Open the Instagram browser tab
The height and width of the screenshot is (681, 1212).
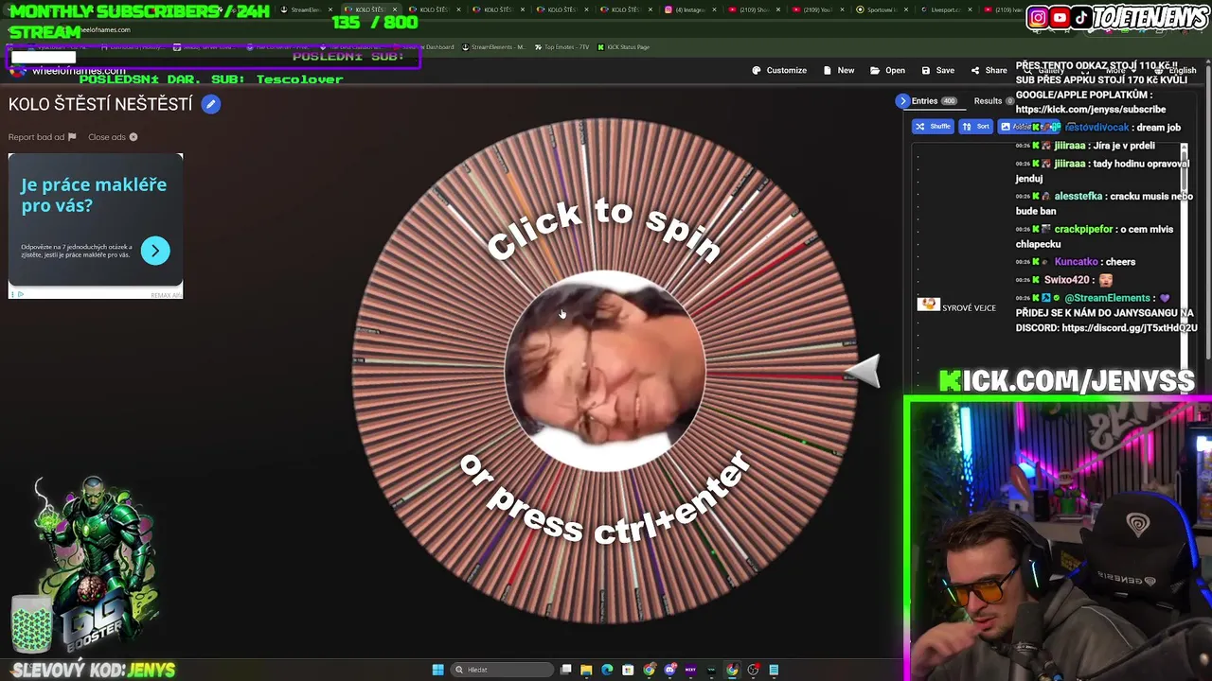[x=688, y=9]
